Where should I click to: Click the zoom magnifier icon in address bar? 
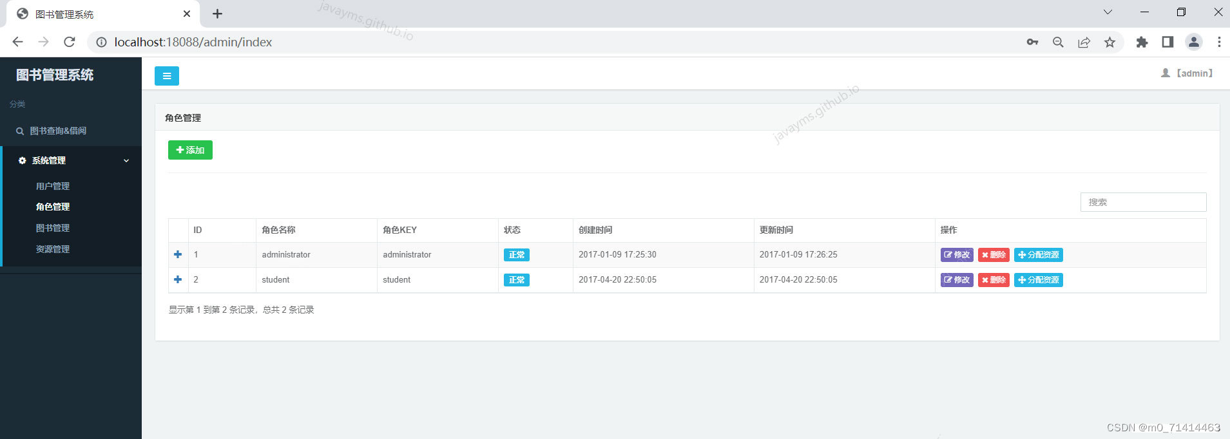click(x=1058, y=42)
